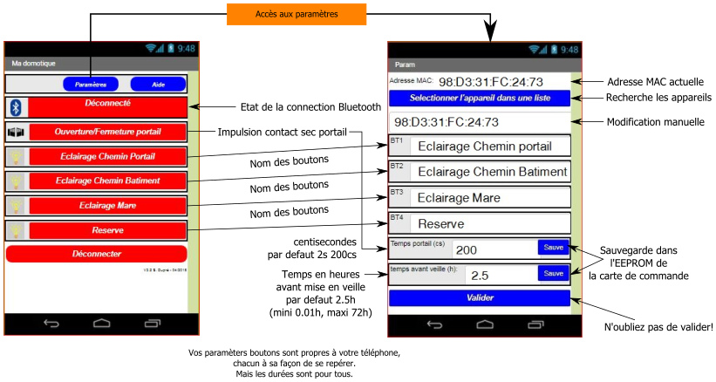Open the Paramètres button

click(x=91, y=85)
